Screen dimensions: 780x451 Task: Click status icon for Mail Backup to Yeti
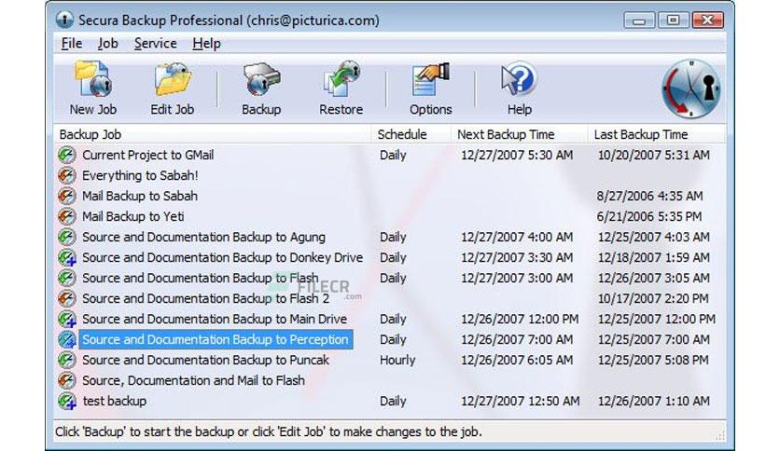tap(66, 216)
